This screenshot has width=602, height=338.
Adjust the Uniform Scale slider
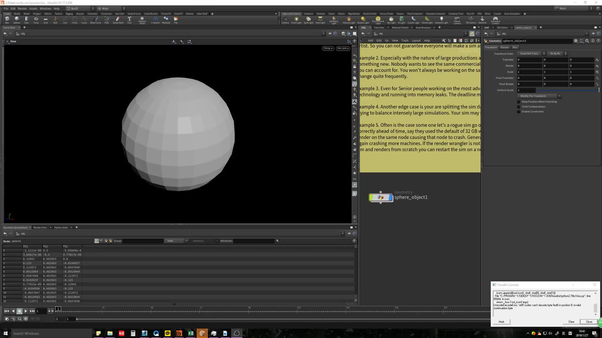(x=568, y=90)
